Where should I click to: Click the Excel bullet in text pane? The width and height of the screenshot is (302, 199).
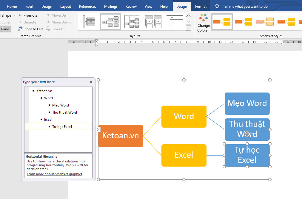pos(48,119)
